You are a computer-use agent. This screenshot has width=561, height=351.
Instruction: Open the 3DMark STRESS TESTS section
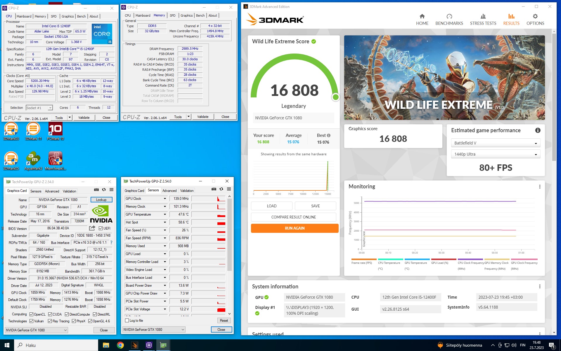point(483,20)
